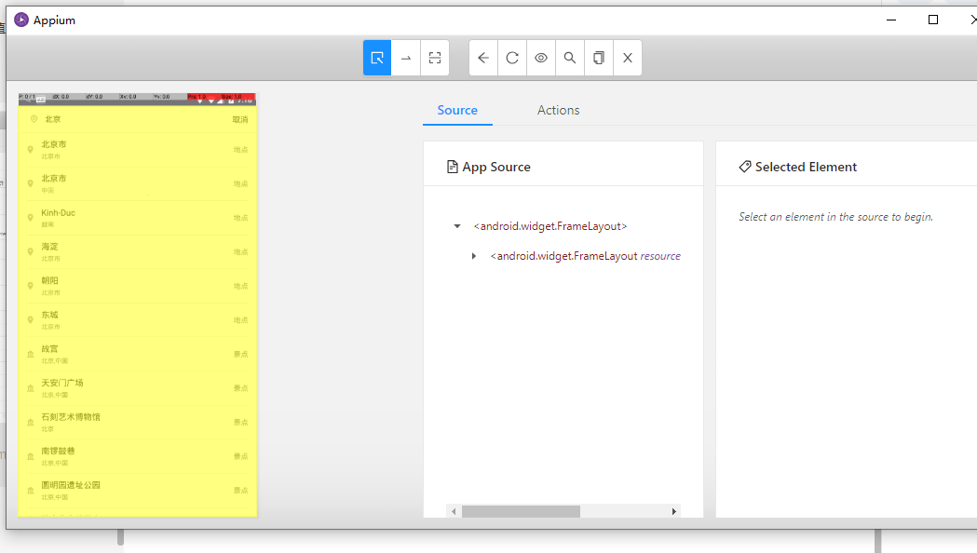Open Search for element magnifier
The image size is (977, 553).
pos(569,58)
